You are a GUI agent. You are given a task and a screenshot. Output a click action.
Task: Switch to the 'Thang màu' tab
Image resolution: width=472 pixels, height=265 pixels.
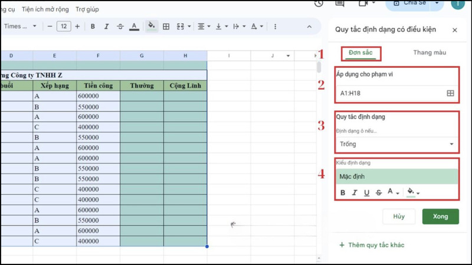tap(430, 53)
